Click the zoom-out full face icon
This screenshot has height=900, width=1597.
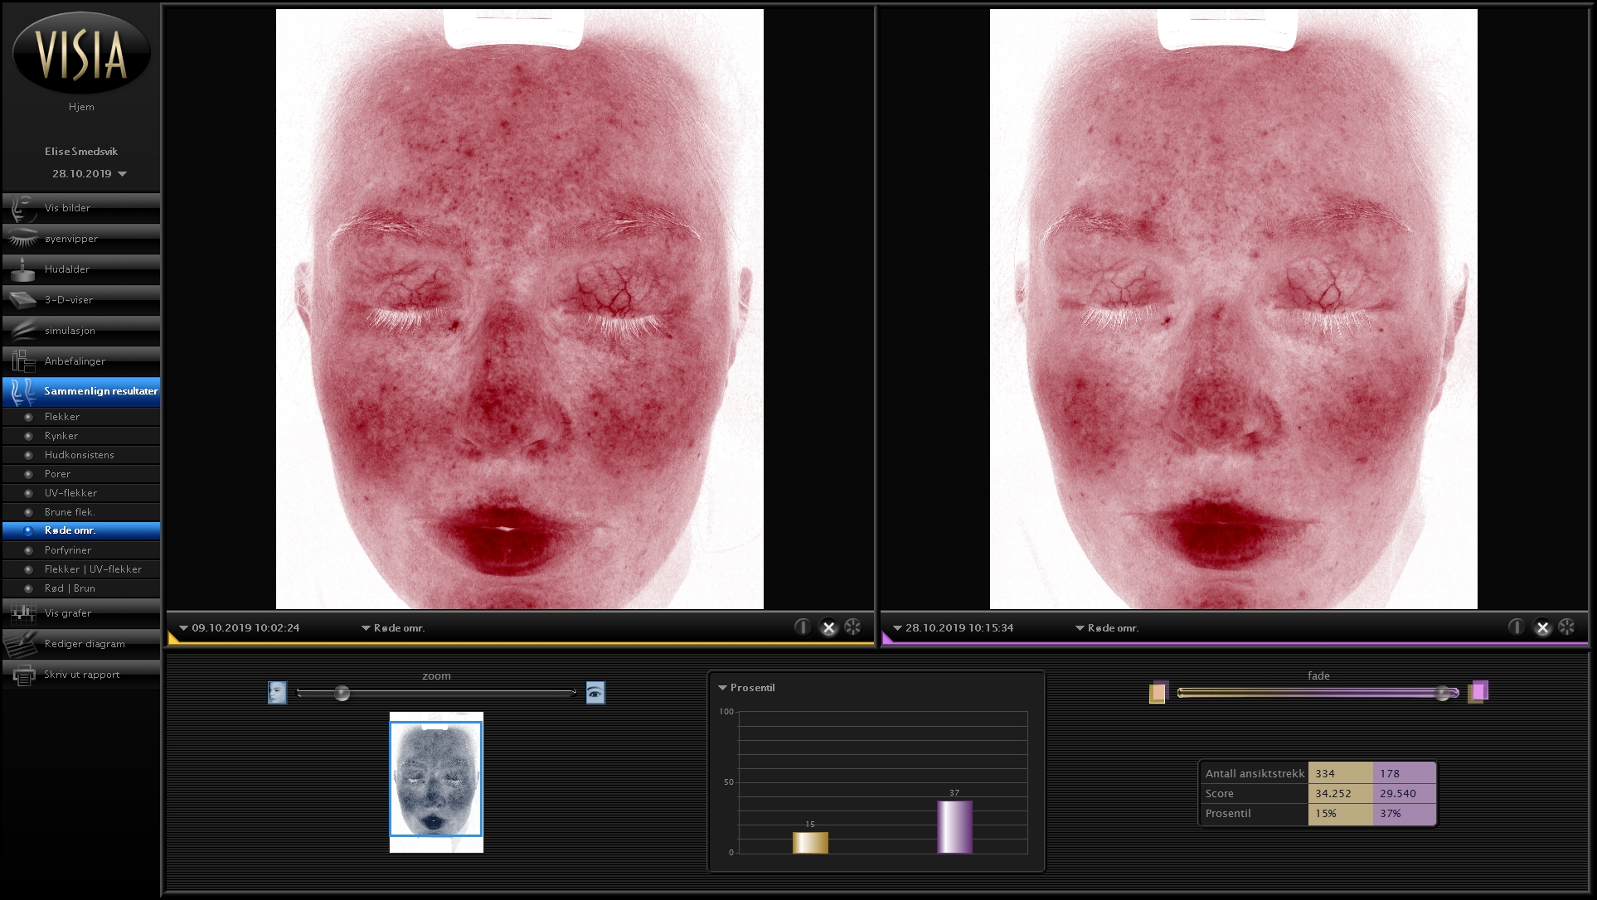point(277,693)
